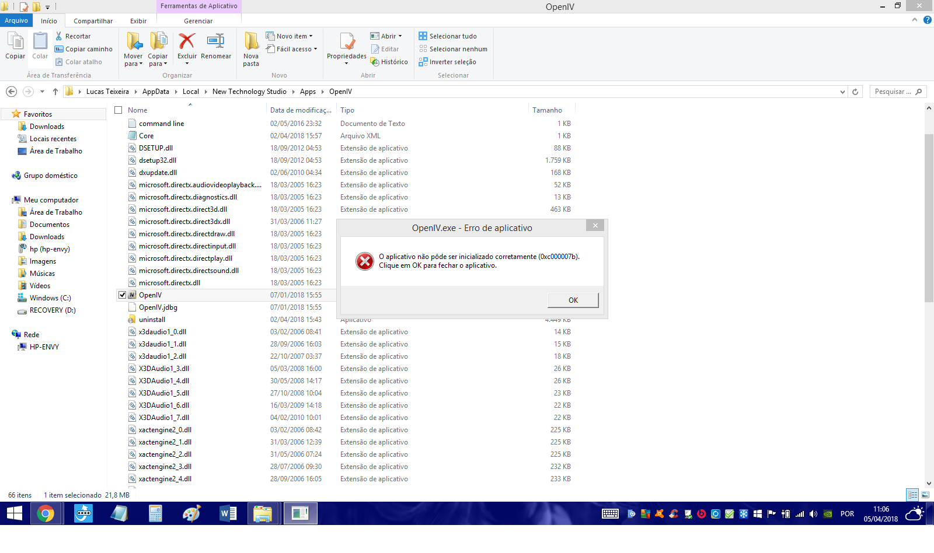Open the Exibir ribbon tab
Image resolution: width=934 pixels, height=553 pixels.
138,21
